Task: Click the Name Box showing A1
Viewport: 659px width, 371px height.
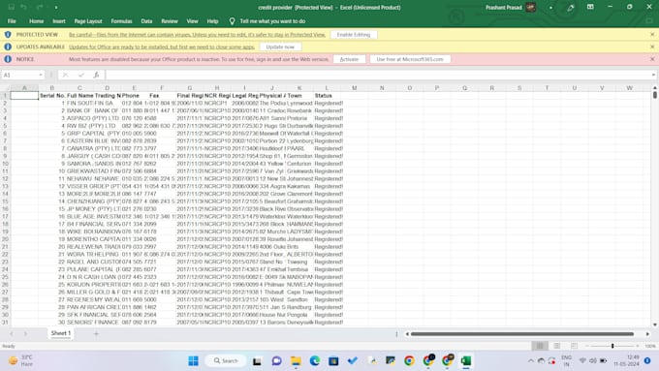Action: tap(19, 75)
